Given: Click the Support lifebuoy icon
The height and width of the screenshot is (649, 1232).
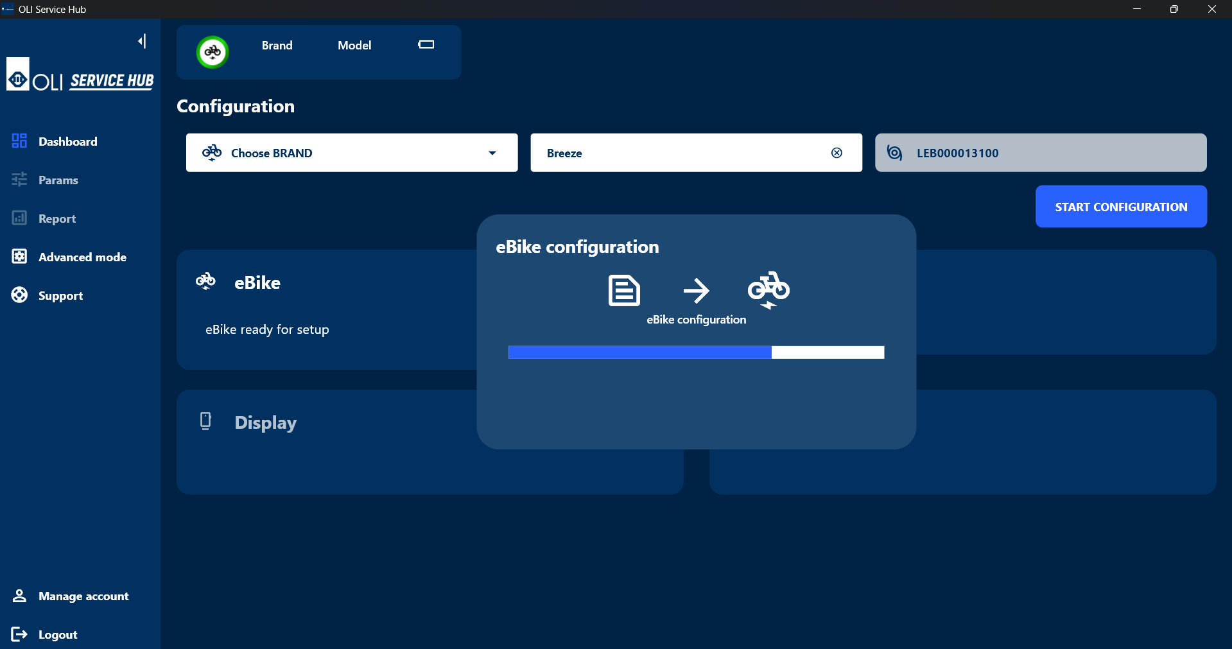Looking at the screenshot, I should click(19, 295).
